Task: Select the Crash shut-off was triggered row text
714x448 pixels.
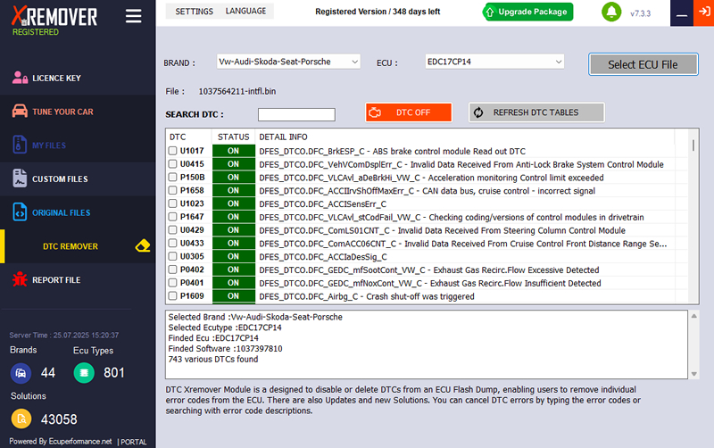Action: click(420, 296)
